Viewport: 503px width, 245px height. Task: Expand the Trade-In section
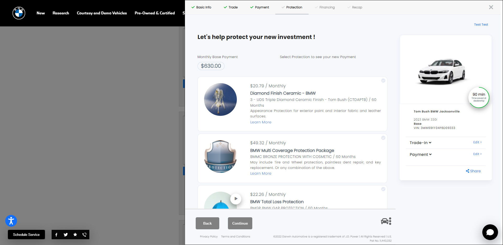tap(420, 143)
